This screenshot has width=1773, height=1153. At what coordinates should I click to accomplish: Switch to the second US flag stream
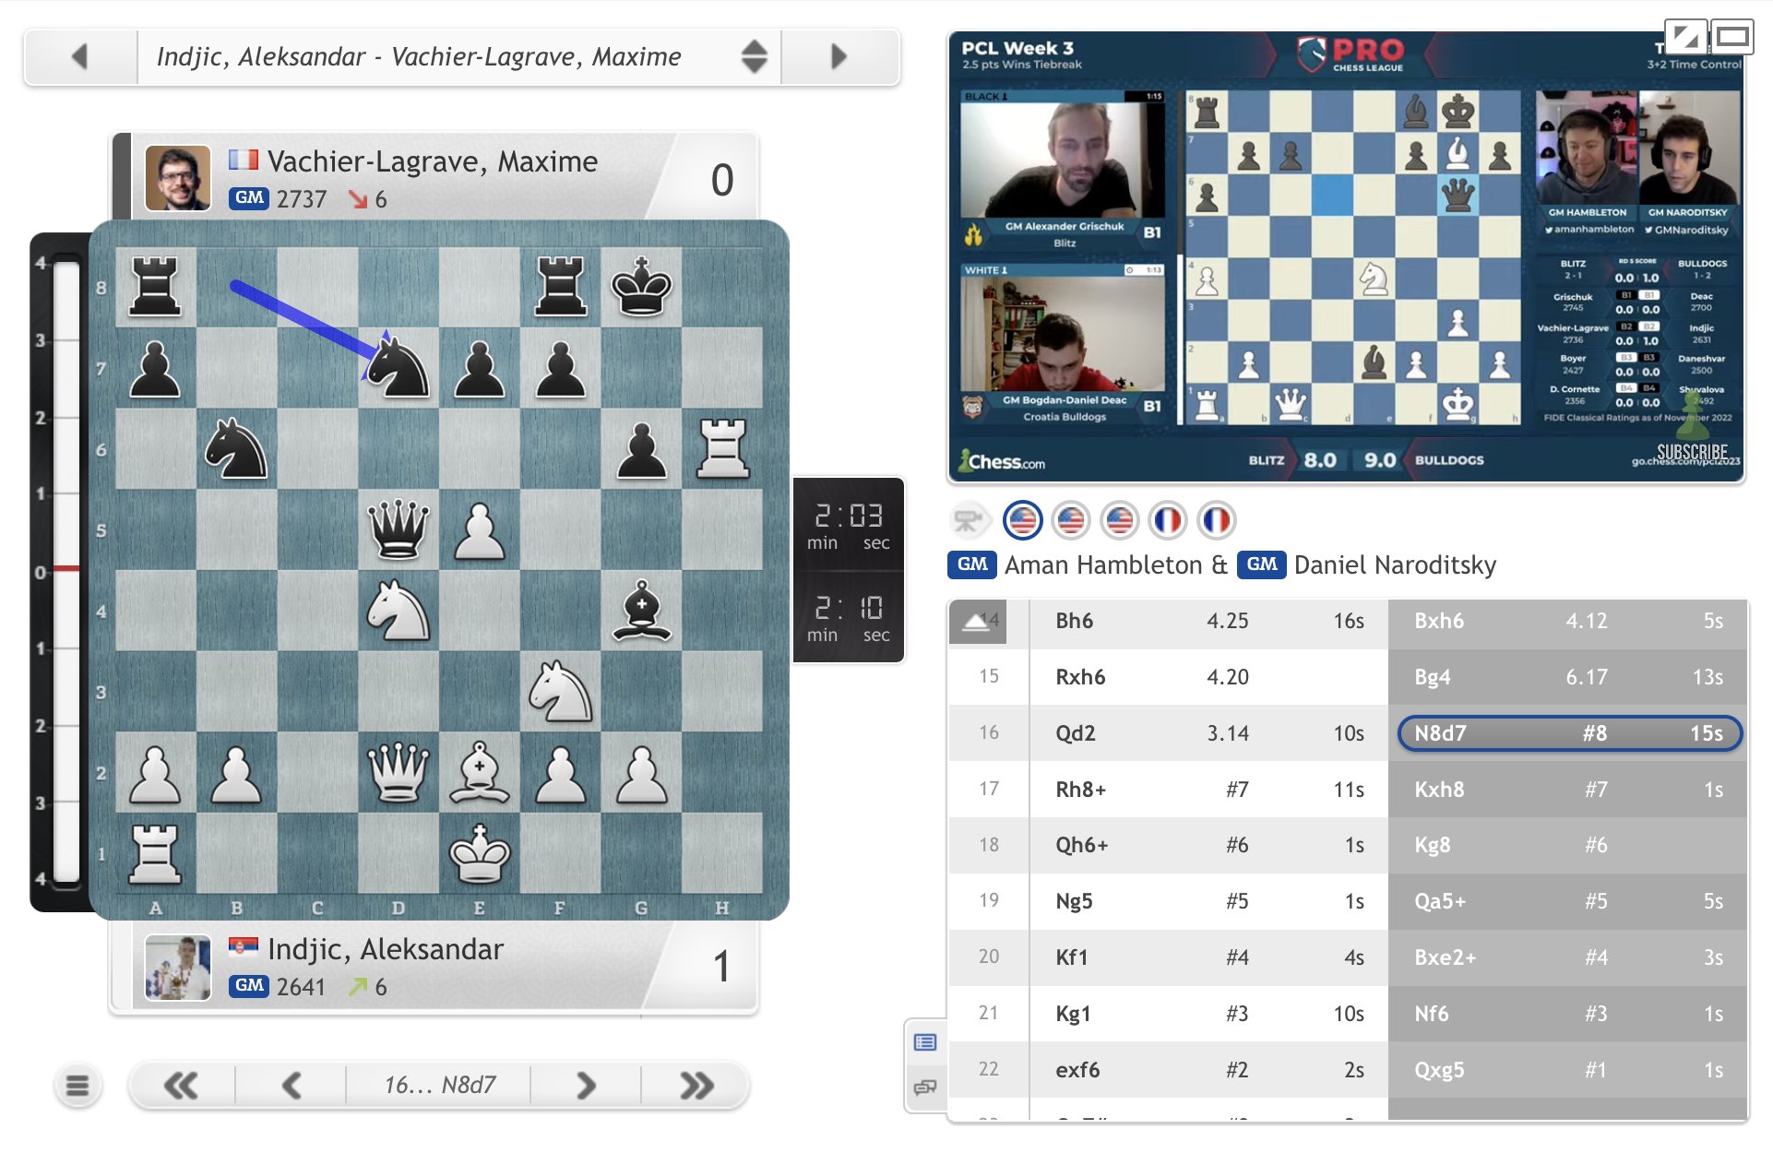coord(1072,519)
